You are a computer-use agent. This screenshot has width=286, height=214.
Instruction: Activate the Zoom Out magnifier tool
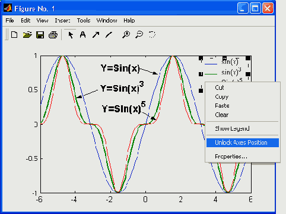tap(139, 35)
